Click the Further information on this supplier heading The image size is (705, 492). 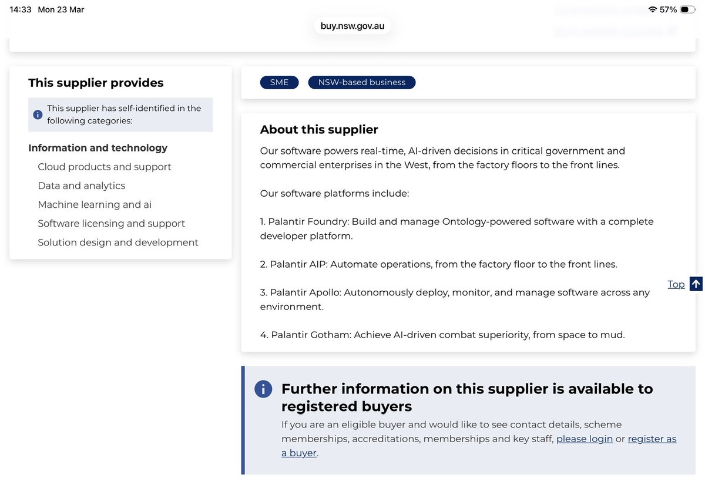467,397
